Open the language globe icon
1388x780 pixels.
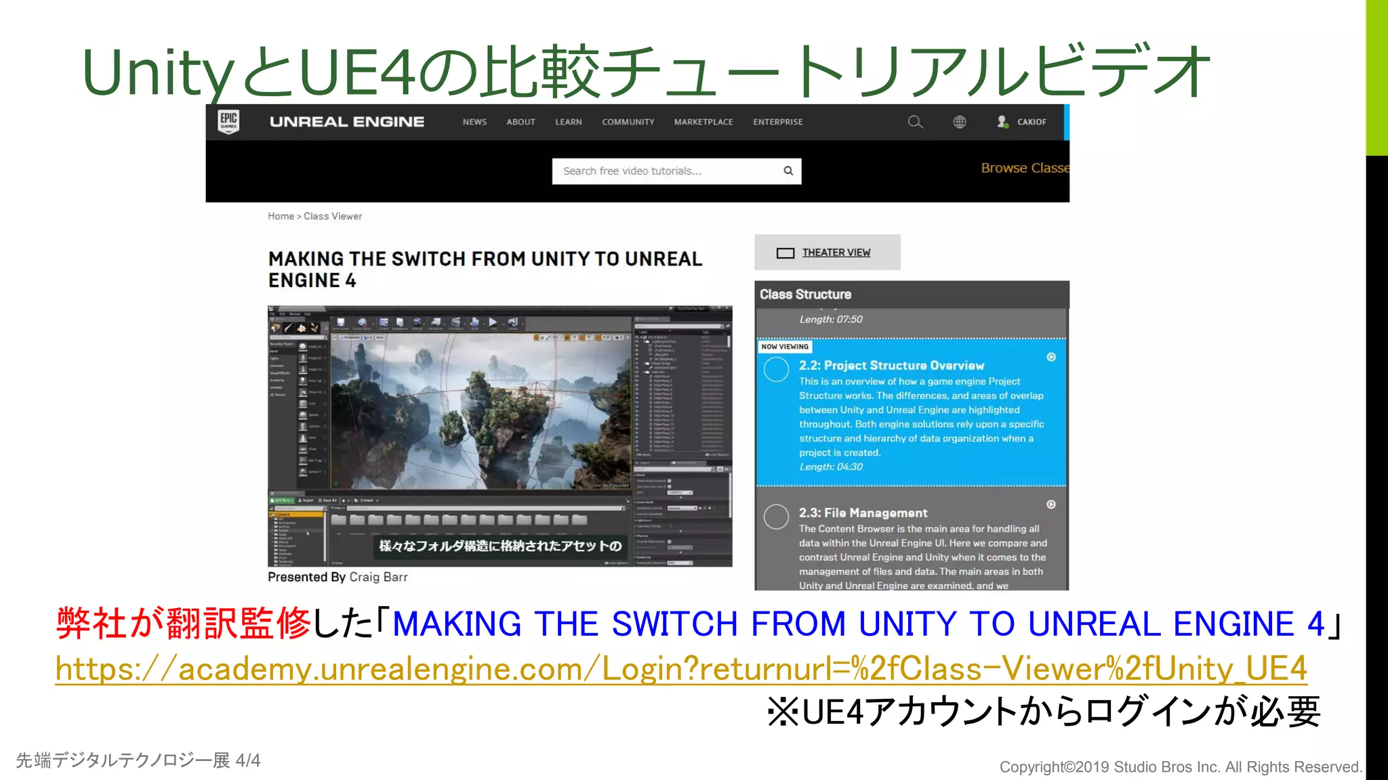click(x=960, y=122)
